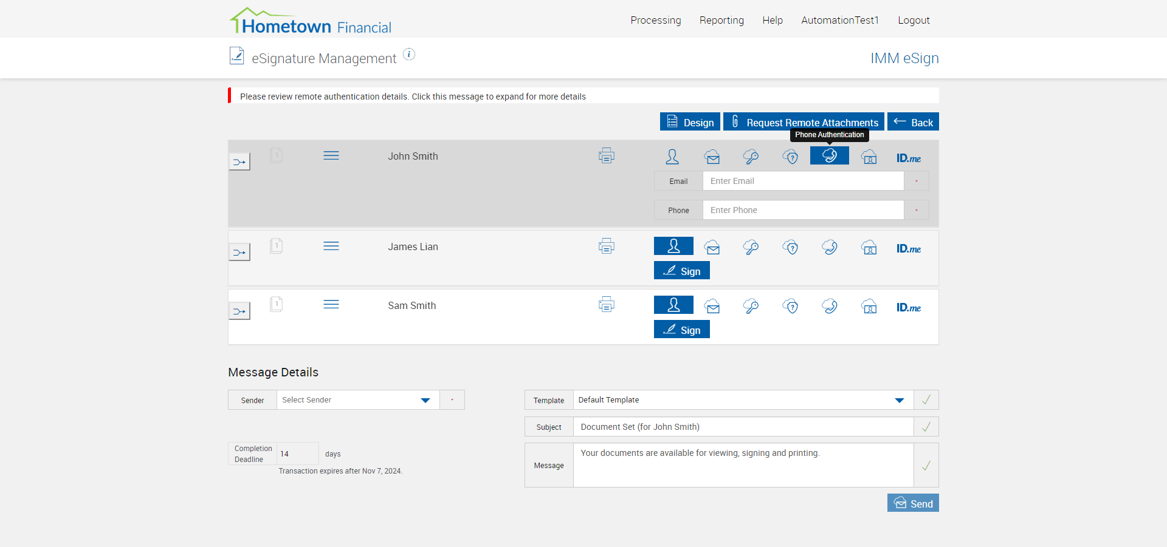Click the Back button
The image size is (1167, 547).
(x=913, y=121)
